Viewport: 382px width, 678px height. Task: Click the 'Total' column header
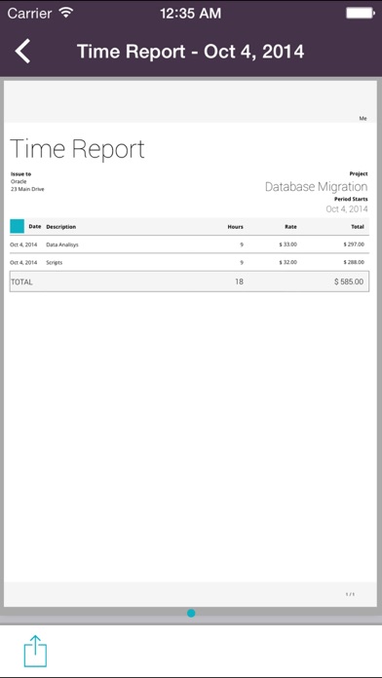pyautogui.click(x=358, y=227)
